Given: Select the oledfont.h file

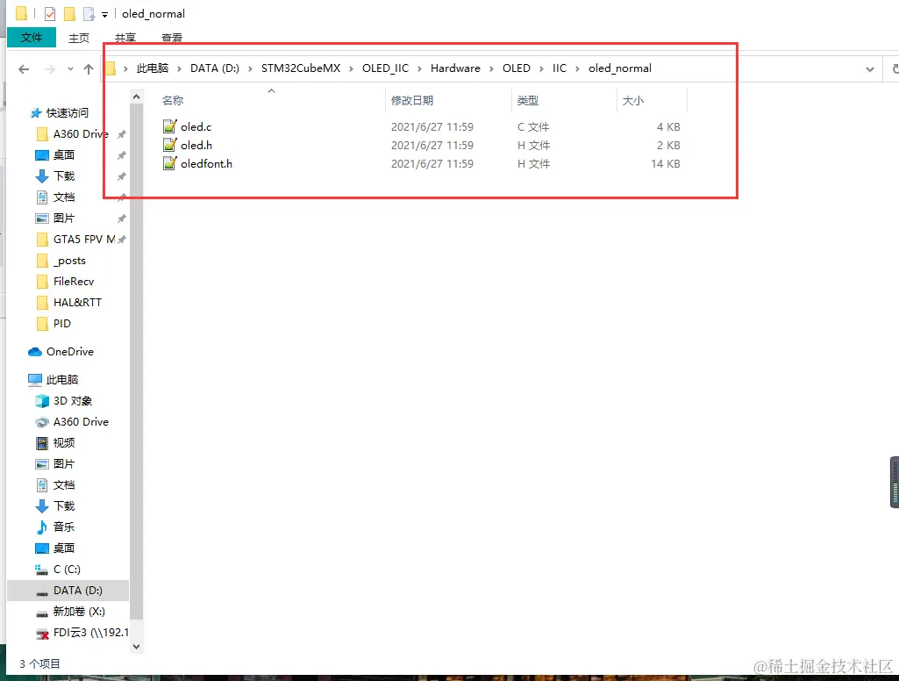Looking at the screenshot, I should (x=206, y=163).
